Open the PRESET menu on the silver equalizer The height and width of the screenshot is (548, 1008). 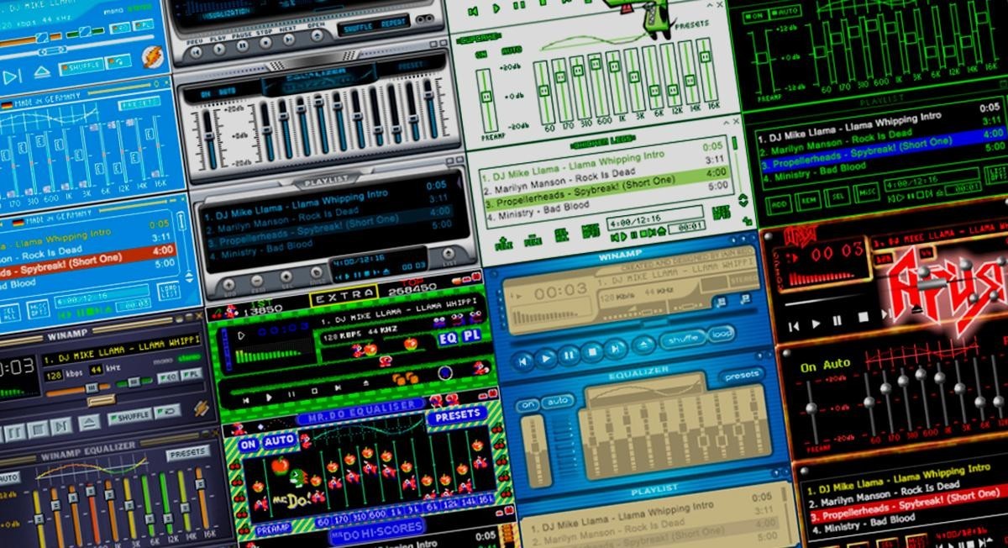pos(411,65)
